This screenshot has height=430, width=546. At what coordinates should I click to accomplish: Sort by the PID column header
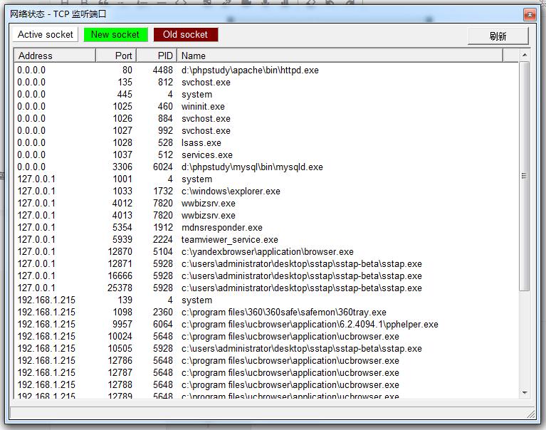(157, 56)
